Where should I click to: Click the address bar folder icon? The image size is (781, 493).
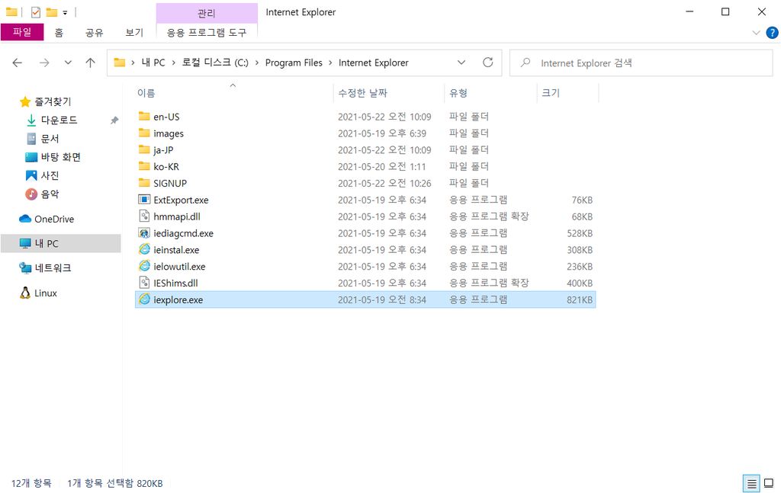(x=120, y=62)
